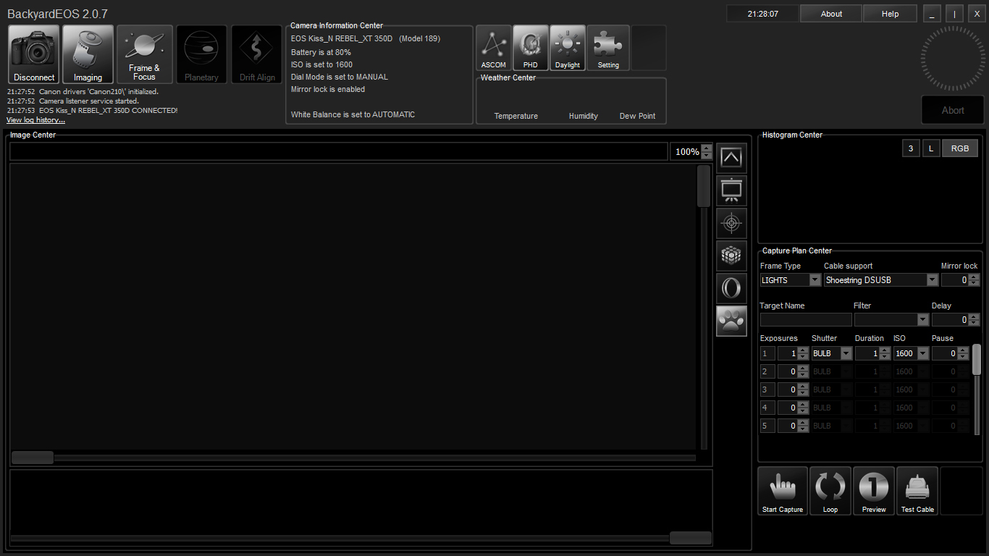Open the About dialog
The image size is (989, 556).
[x=831, y=14]
